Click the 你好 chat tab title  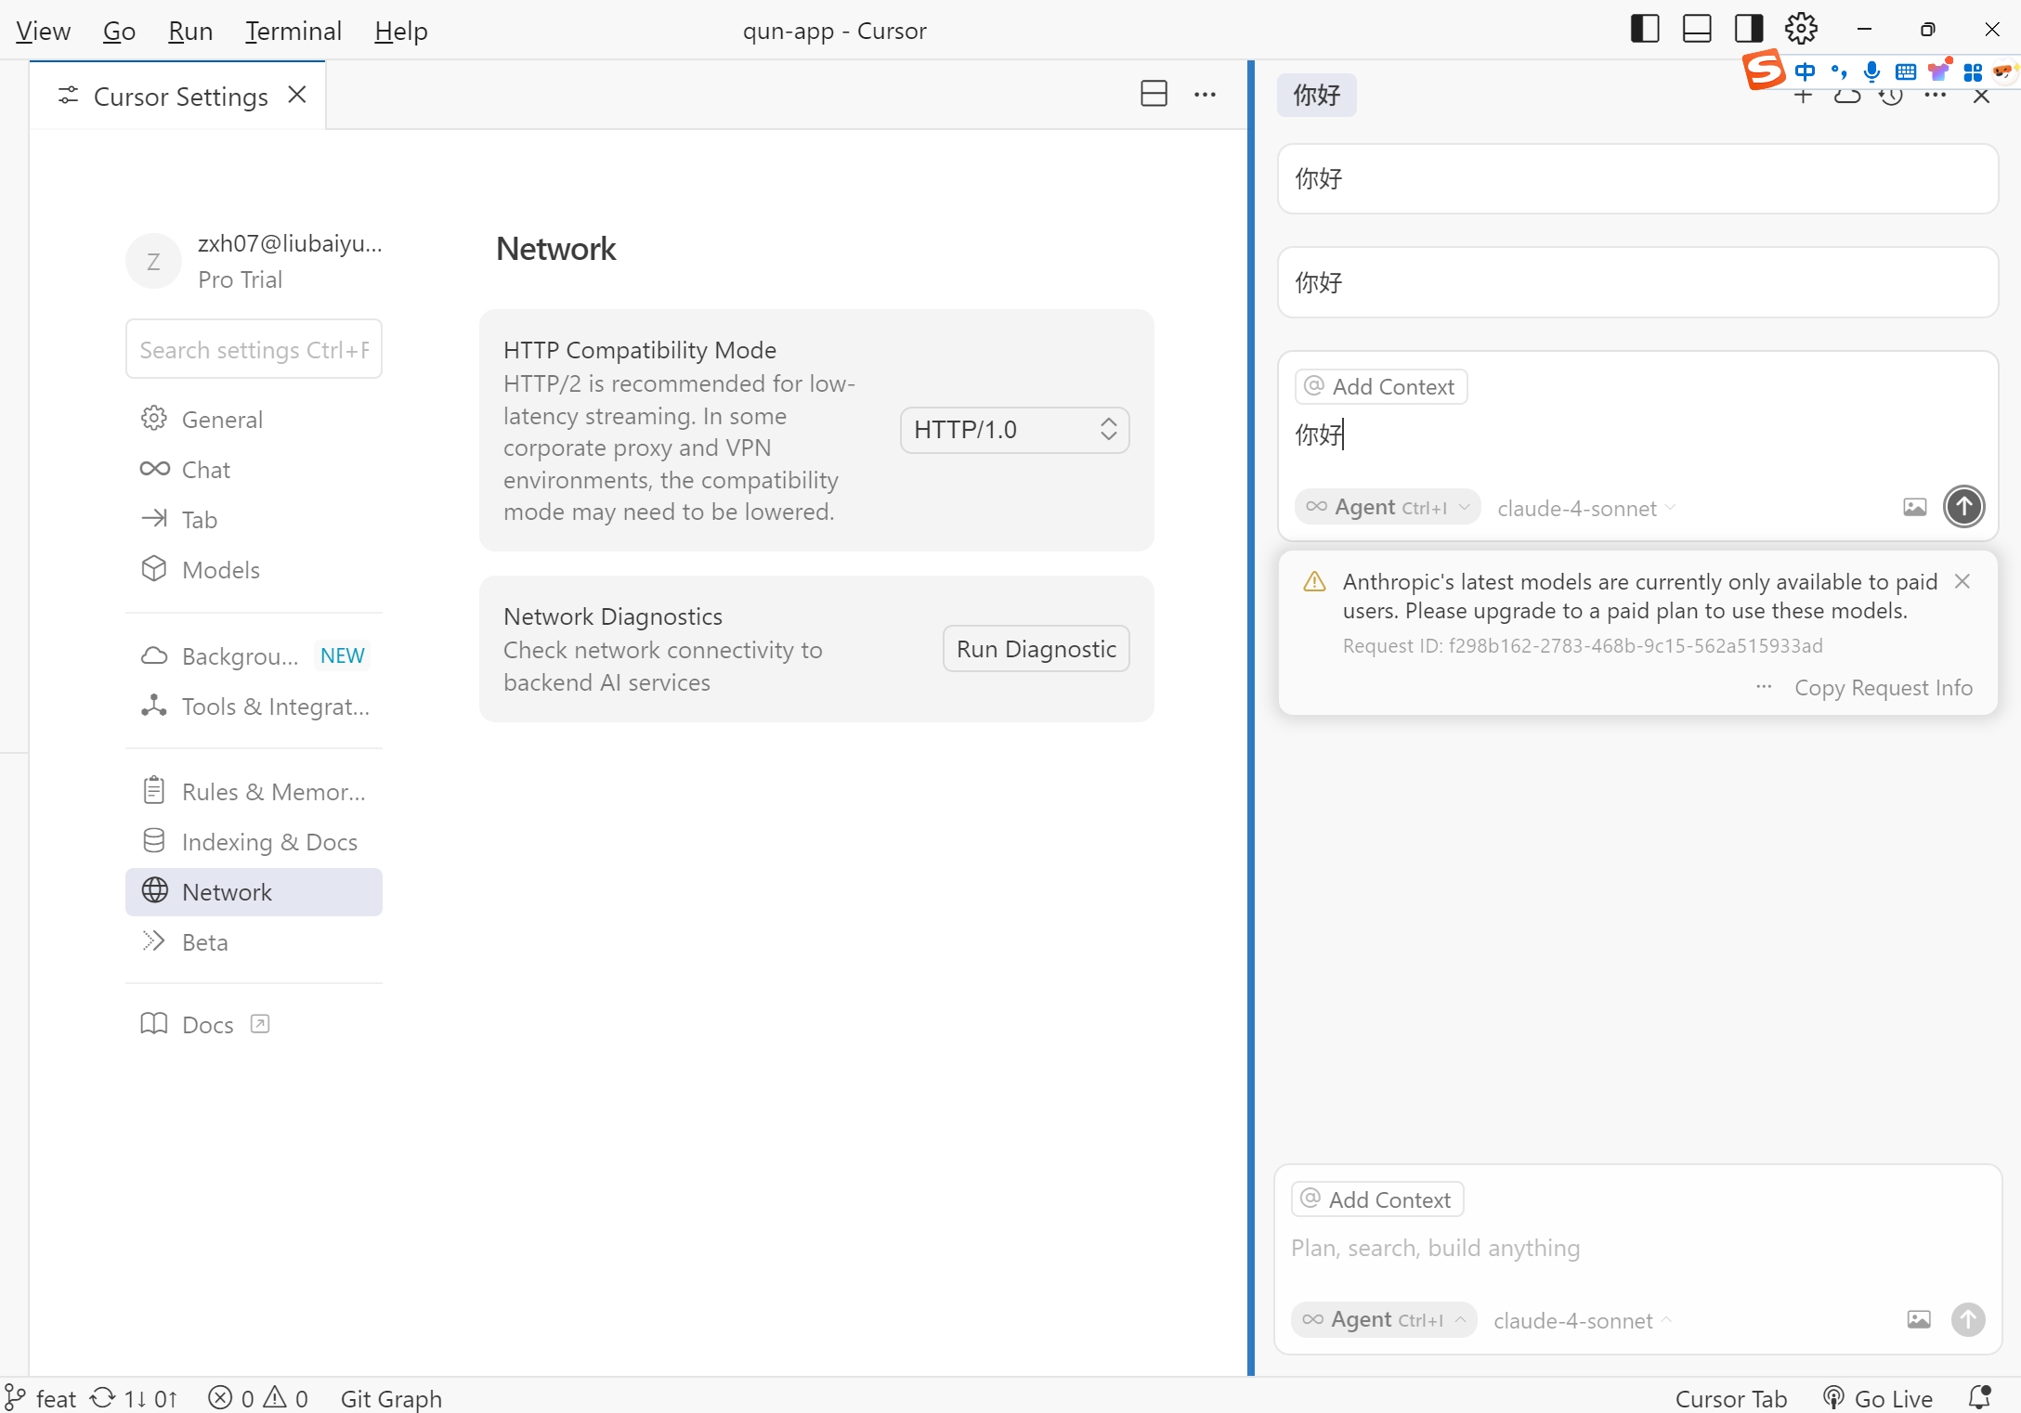click(x=1316, y=95)
